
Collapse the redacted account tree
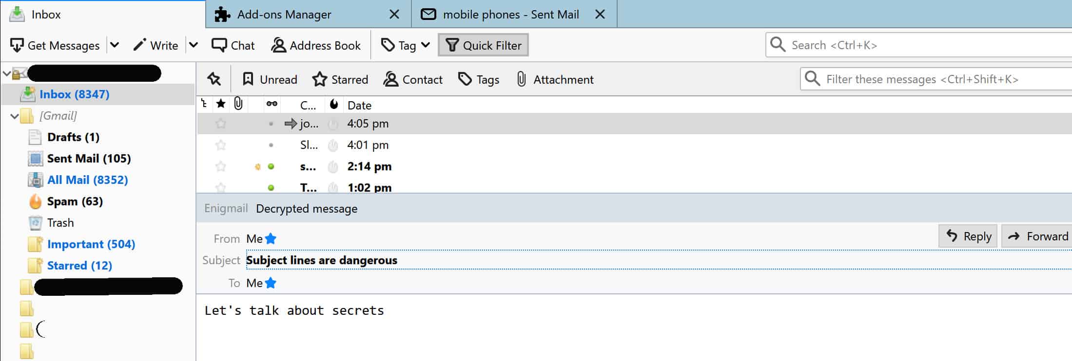[7, 74]
